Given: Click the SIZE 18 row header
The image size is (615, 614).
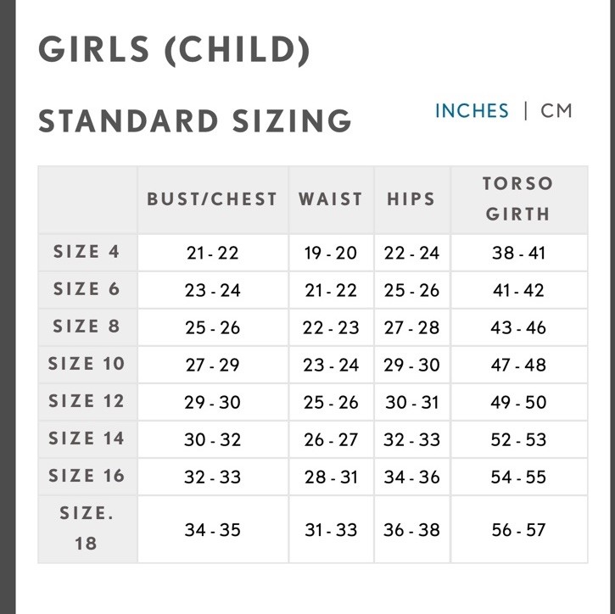Looking at the screenshot, I should (87, 529).
